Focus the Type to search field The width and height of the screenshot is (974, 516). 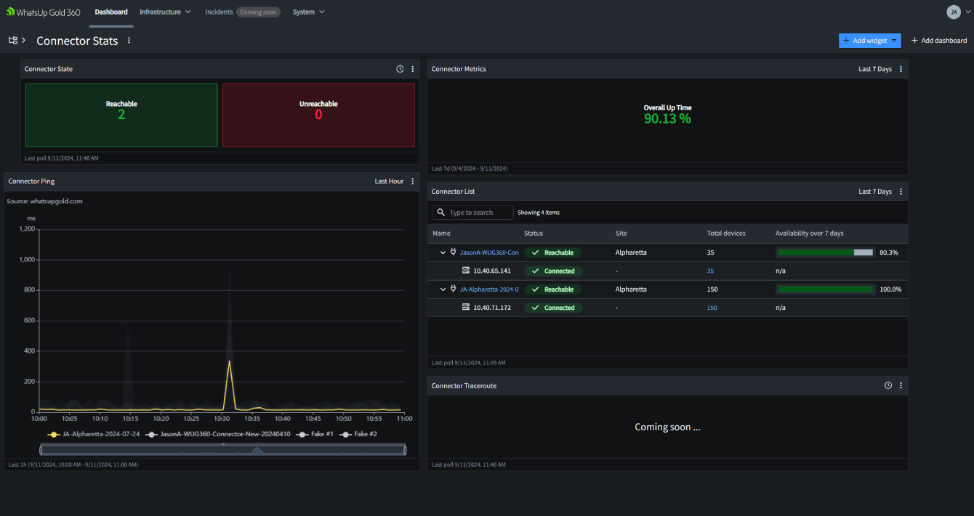click(x=472, y=213)
